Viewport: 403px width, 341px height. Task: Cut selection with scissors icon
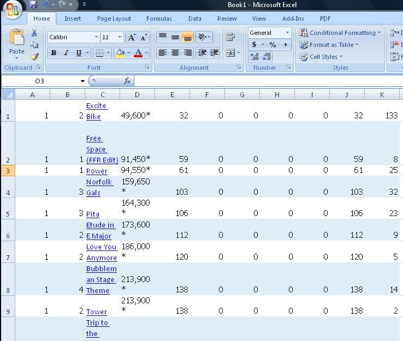pos(34,33)
